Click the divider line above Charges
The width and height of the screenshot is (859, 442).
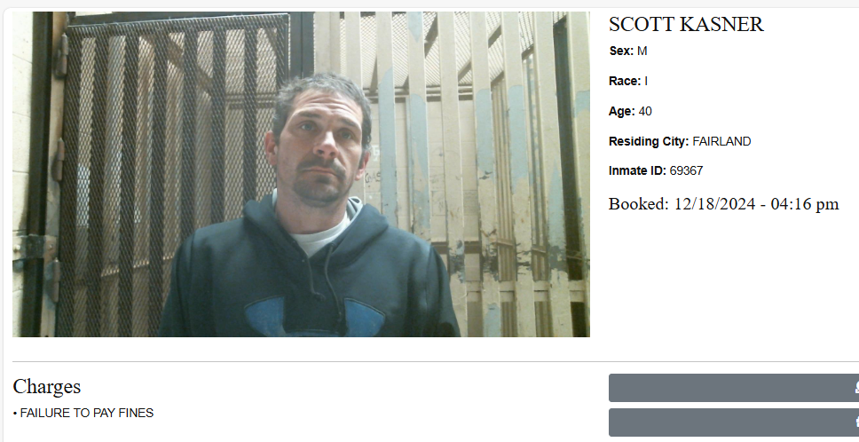436,361
